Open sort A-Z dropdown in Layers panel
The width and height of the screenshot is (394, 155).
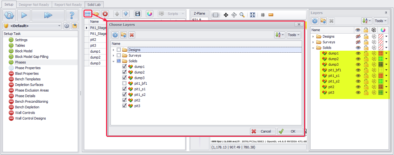[x=366, y=21]
